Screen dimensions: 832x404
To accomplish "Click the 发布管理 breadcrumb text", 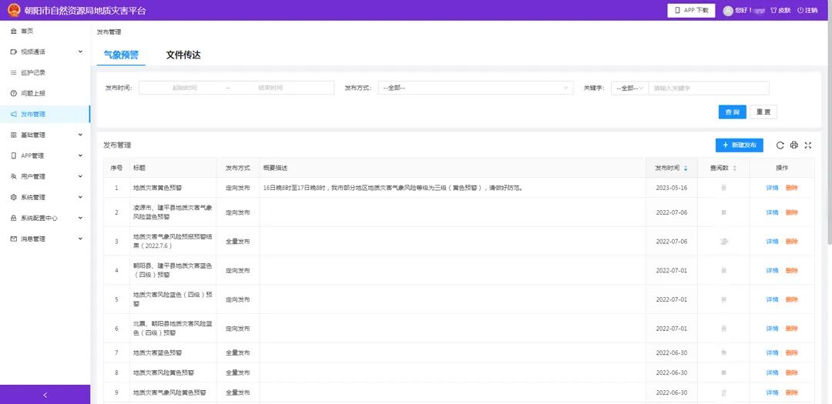I will pyautogui.click(x=109, y=32).
